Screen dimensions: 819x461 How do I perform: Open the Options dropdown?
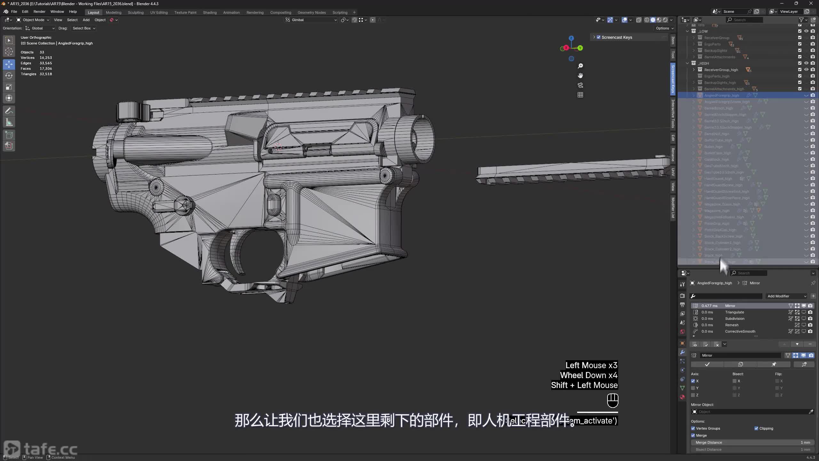(664, 28)
